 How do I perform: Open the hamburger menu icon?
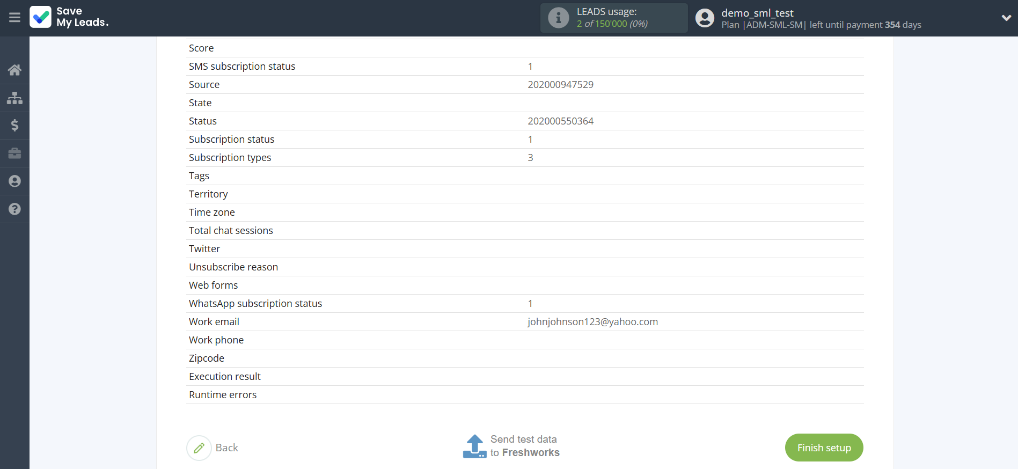click(x=14, y=18)
